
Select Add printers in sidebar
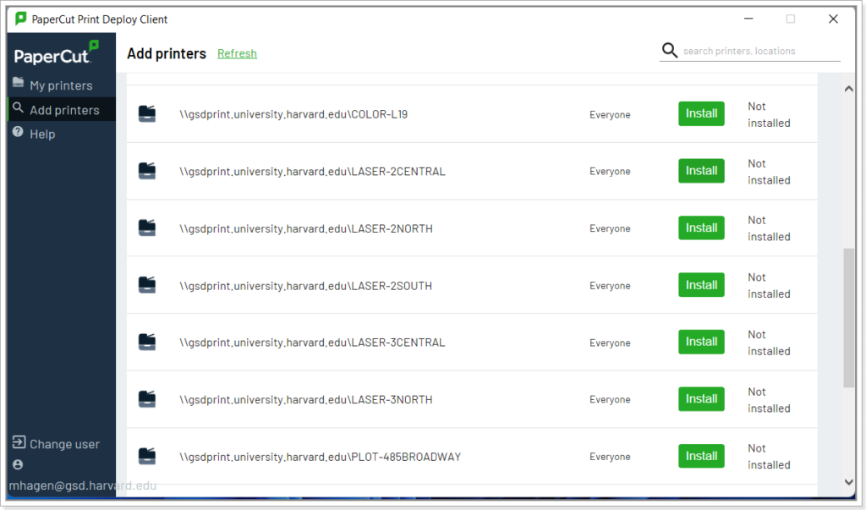(64, 110)
